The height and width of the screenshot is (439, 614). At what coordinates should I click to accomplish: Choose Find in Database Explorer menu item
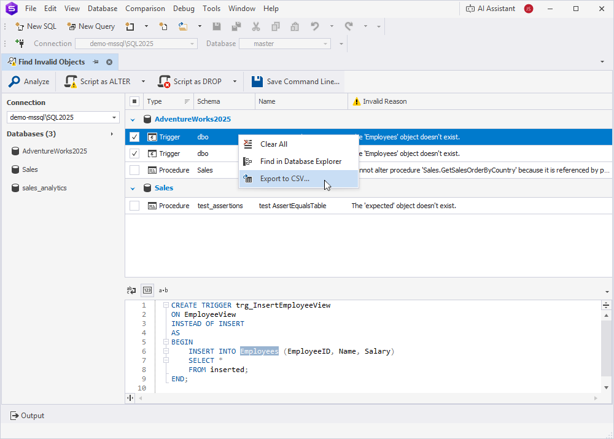(298, 161)
